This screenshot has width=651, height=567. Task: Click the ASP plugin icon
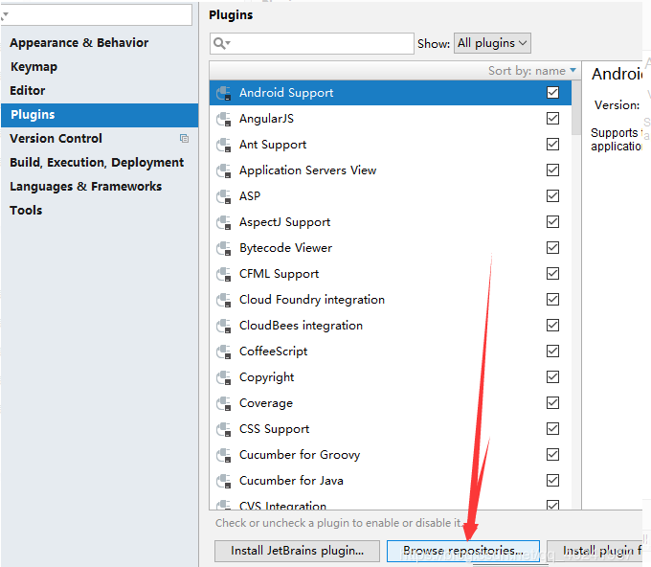tap(224, 196)
